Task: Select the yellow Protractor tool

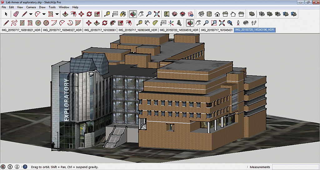Action: [155, 23]
